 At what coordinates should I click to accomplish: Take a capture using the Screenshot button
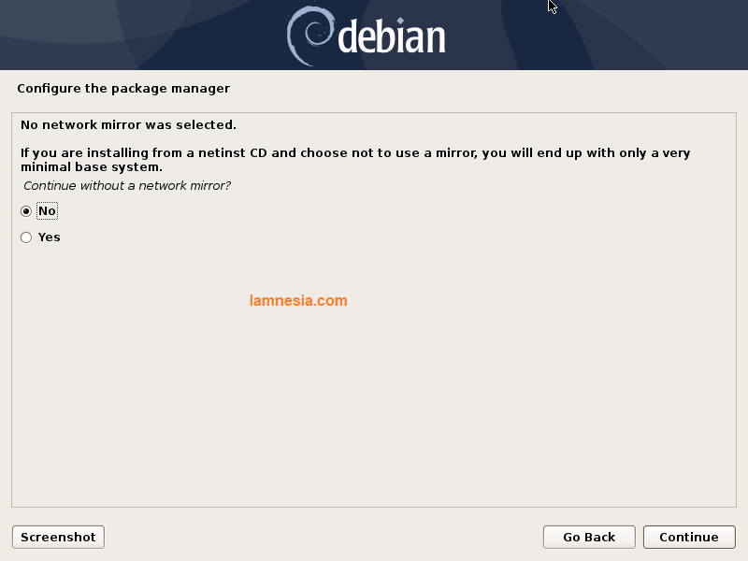pos(58,537)
